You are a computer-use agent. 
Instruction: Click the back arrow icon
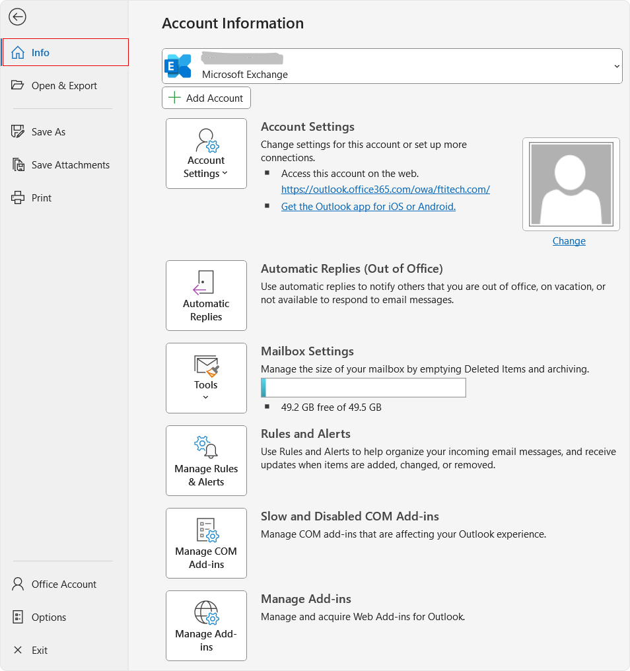point(17,17)
